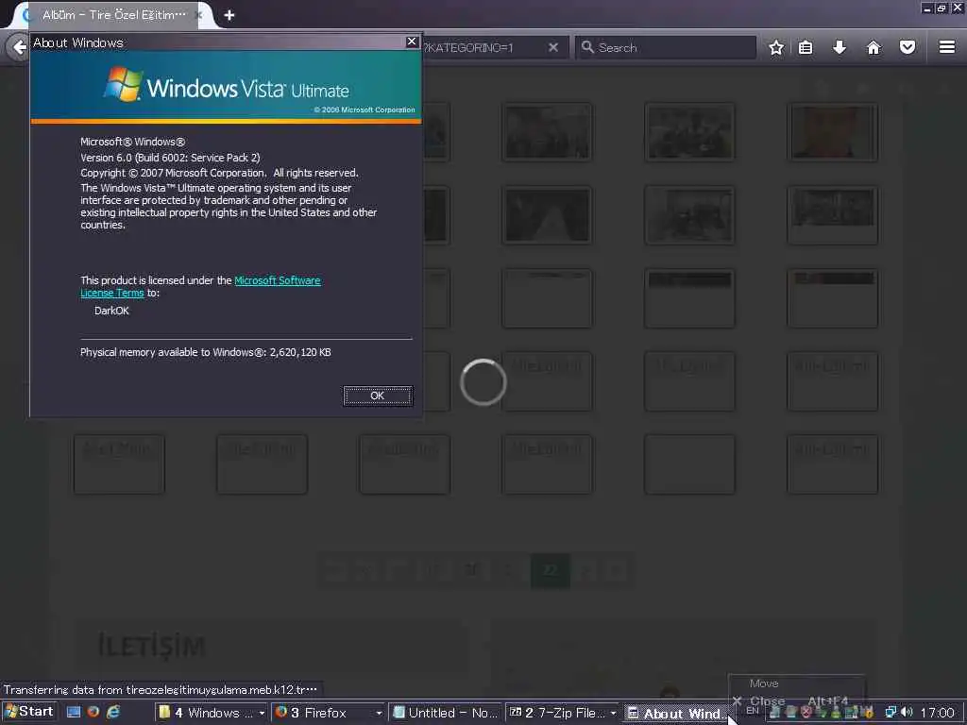Close the About Windows dialog
This screenshot has height=725, width=967.
[412, 42]
